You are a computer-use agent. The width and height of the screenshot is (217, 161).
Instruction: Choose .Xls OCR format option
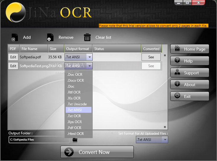click(x=78, y=98)
